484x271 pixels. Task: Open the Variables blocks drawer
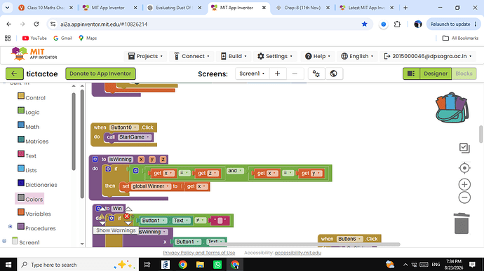pos(38,214)
